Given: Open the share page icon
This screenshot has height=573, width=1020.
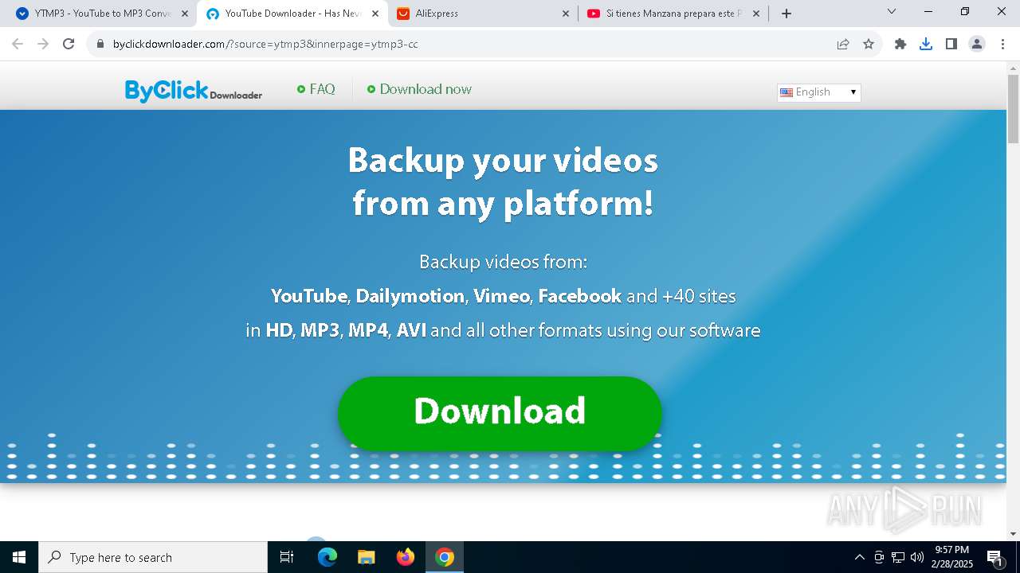Looking at the screenshot, I should click(843, 45).
